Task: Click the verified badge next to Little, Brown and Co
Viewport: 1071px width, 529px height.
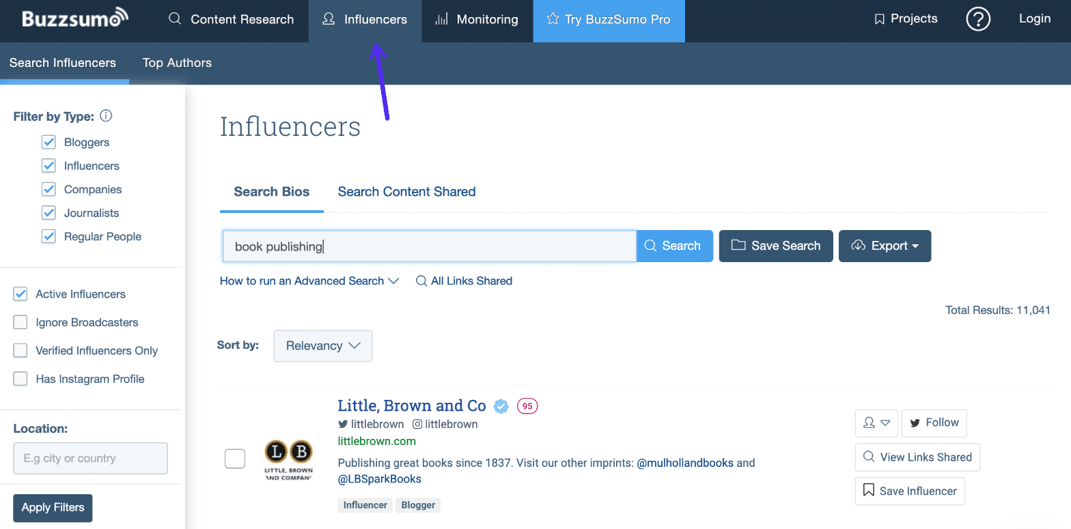Action: click(501, 406)
